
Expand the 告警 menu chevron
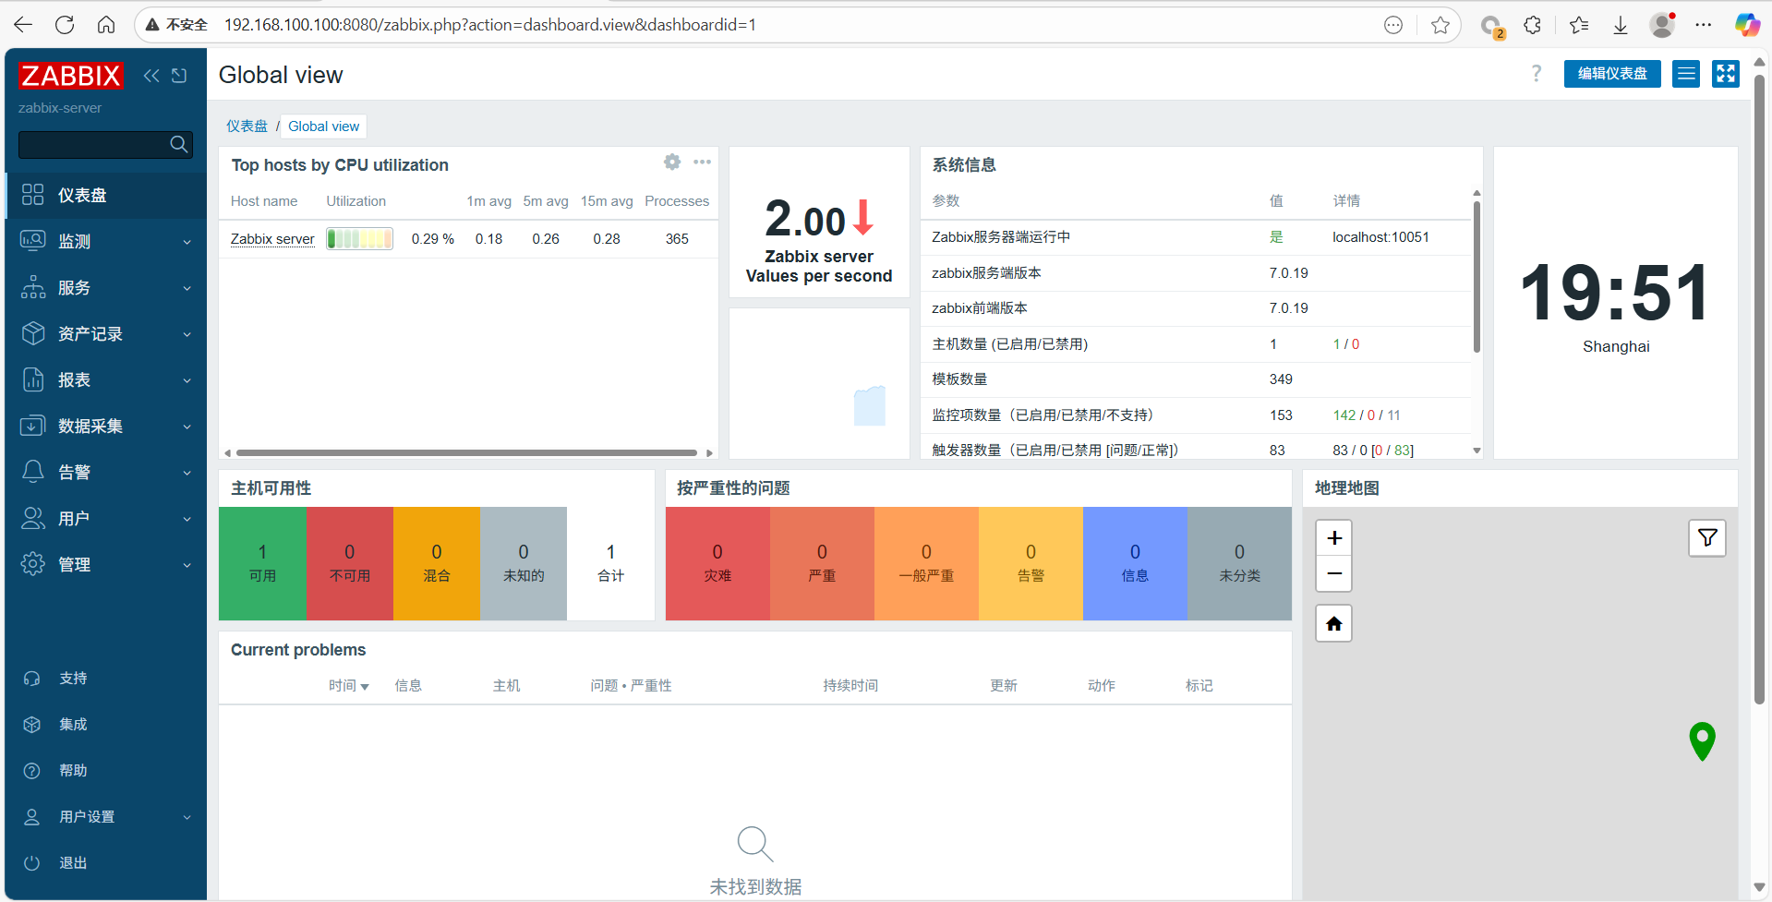(x=187, y=473)
